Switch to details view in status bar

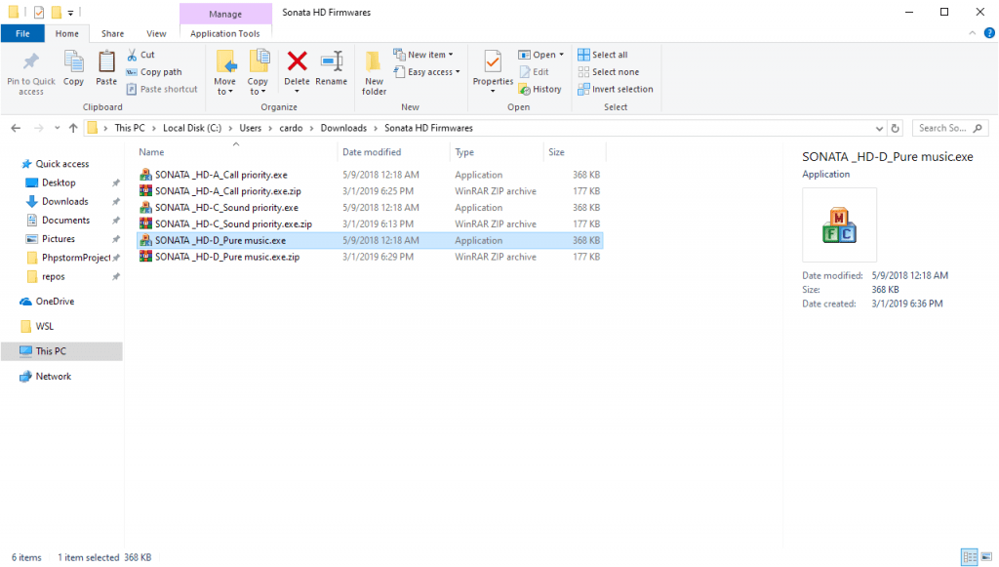pos(969,557)
